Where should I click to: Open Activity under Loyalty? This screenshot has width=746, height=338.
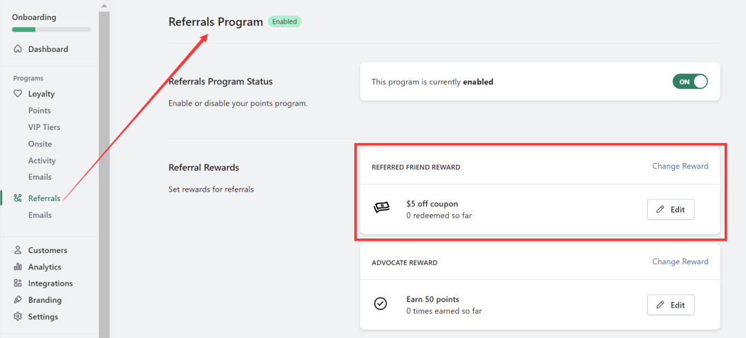[42, 160]
